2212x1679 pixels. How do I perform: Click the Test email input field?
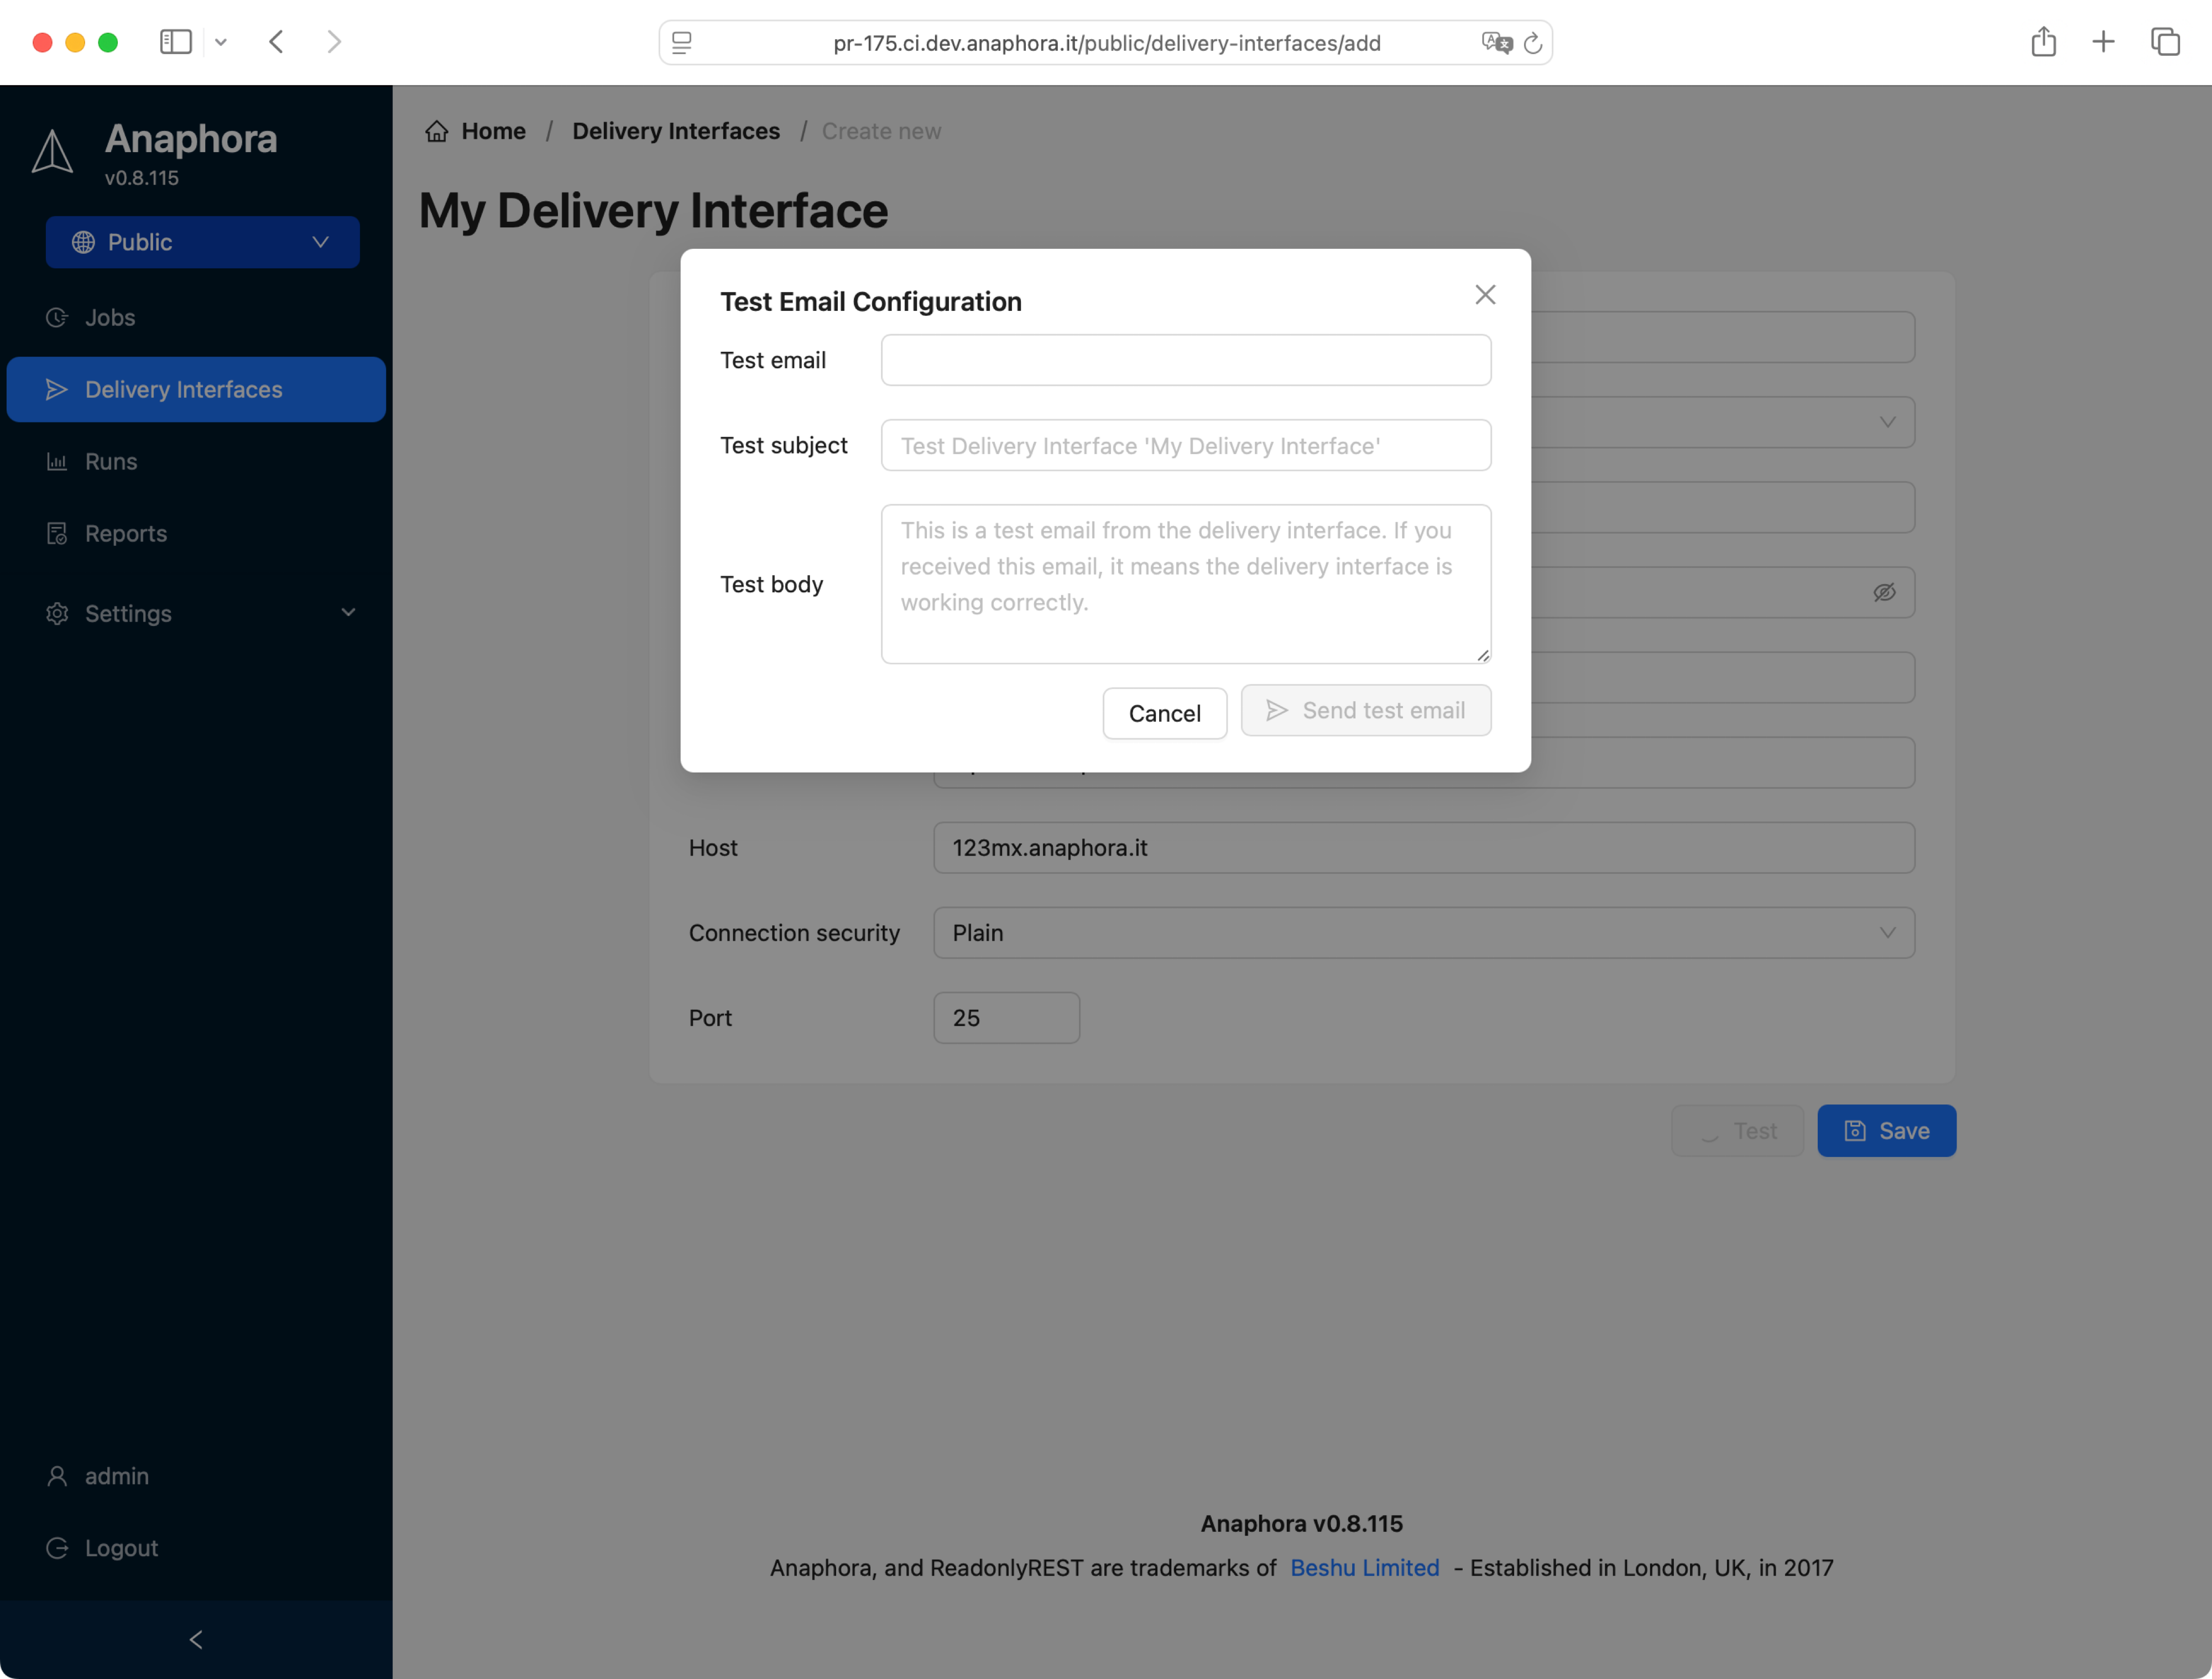1186,360
